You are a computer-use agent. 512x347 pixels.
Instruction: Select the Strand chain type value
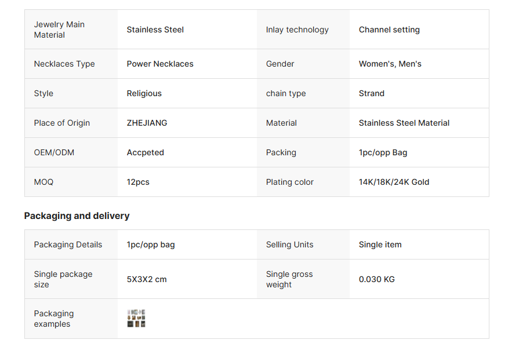[371, 94]
